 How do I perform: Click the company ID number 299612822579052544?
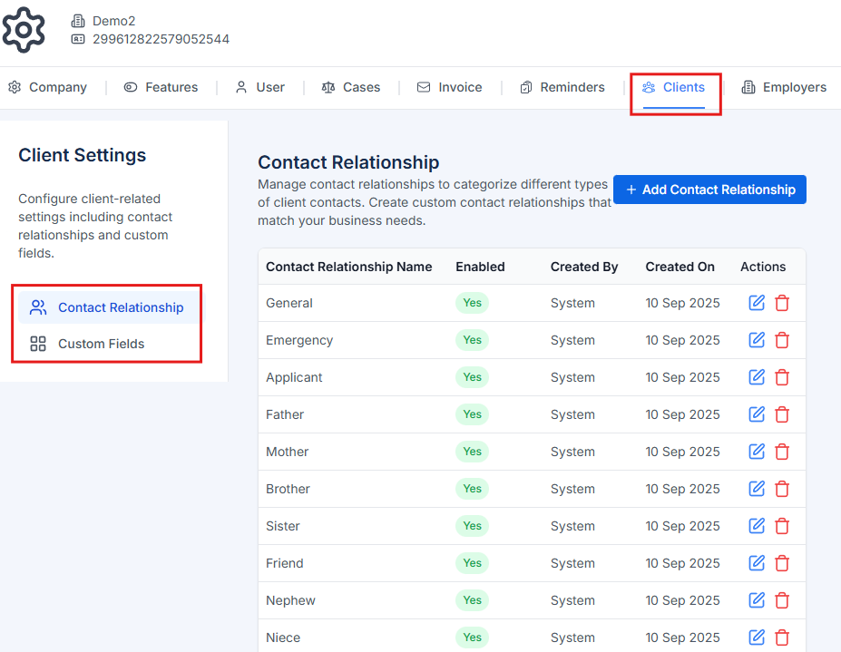161,39
